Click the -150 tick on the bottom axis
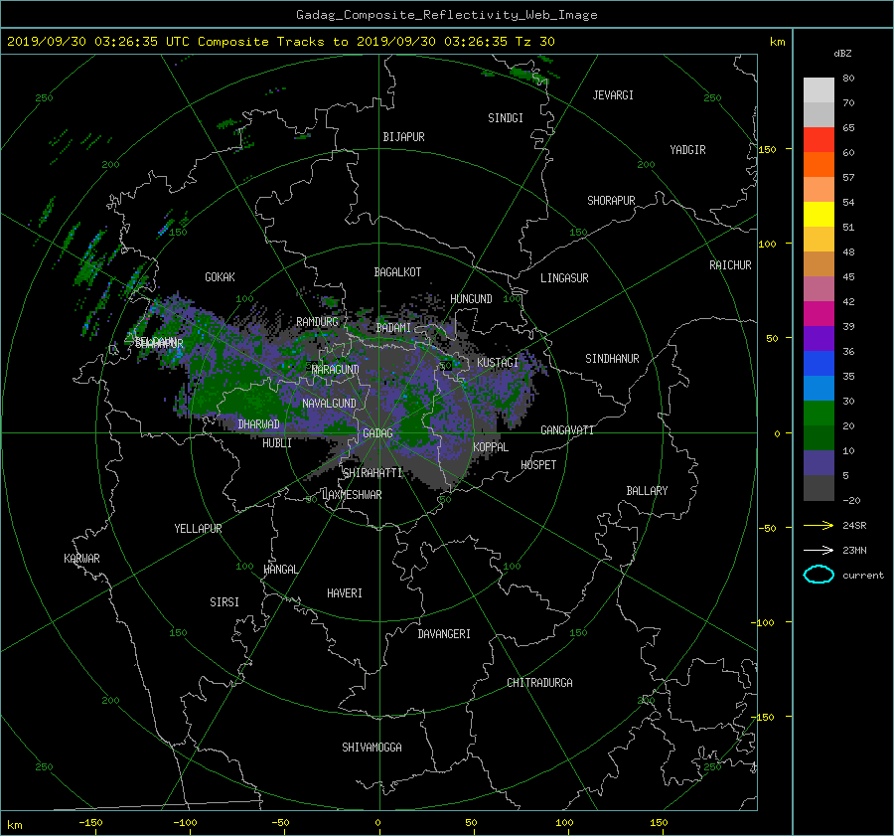Screen dimensions: 894x836 click(x=90, y=823)
